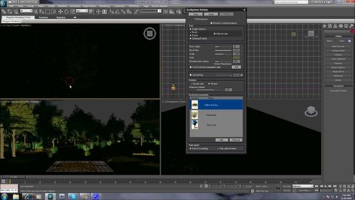Open the Rendering menu
The height and width of the screenshot is (200, 355).
pyautogui.click(x=104, y=6)
